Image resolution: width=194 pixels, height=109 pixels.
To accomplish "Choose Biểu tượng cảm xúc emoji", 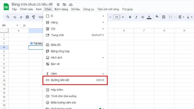I will coord(75,102).
